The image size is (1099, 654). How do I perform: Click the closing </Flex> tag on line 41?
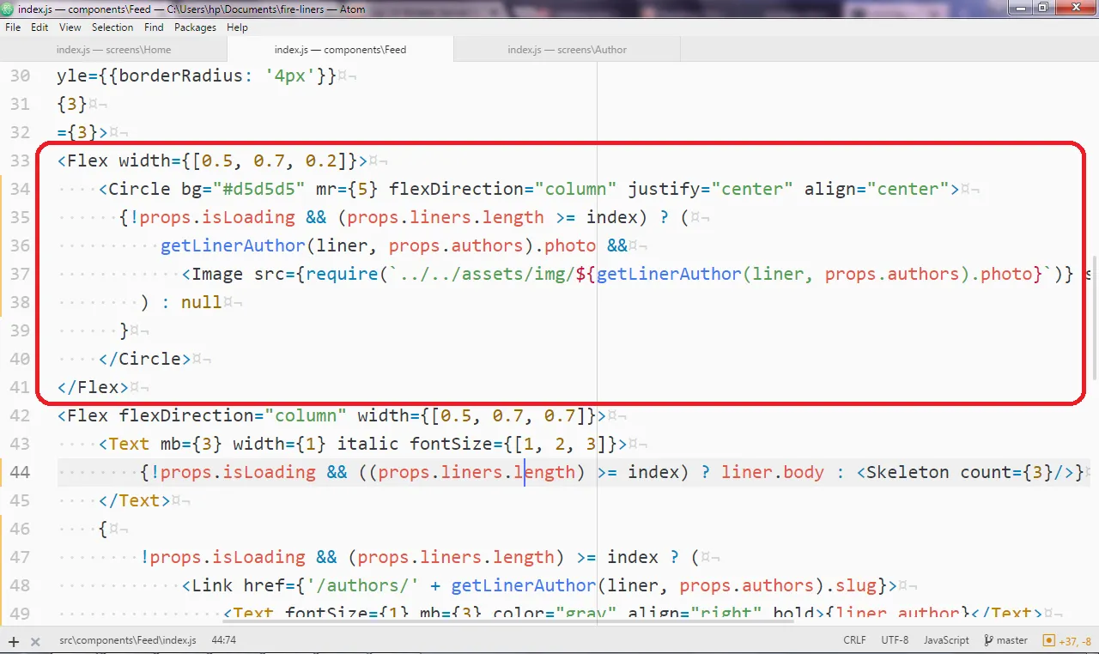pyautogui.click(x=93, y=387)
